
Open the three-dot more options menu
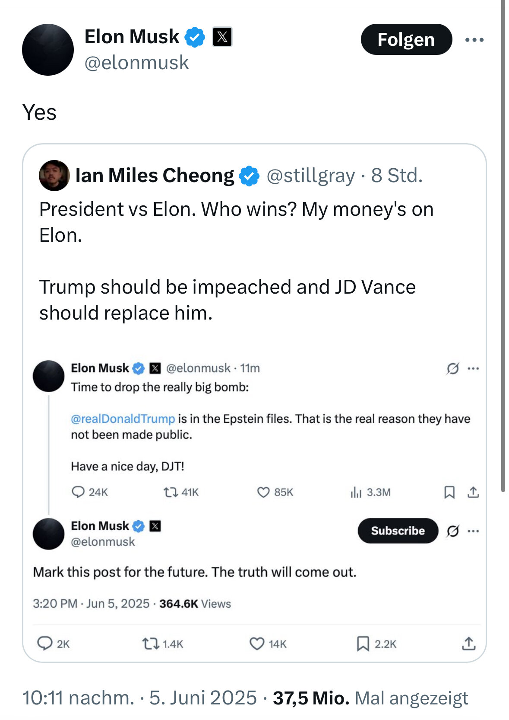(474, 40)
